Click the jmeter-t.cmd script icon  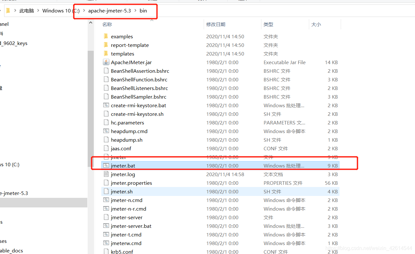(x=106, y=235)
